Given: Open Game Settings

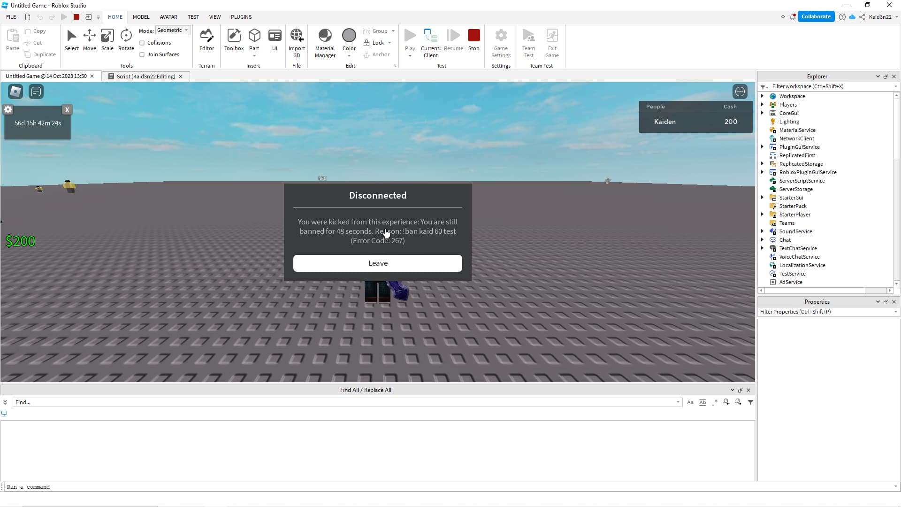Looking at the screenshot, I should [501, 43].
